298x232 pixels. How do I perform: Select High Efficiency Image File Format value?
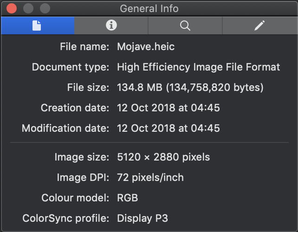(x=198, y=67)
